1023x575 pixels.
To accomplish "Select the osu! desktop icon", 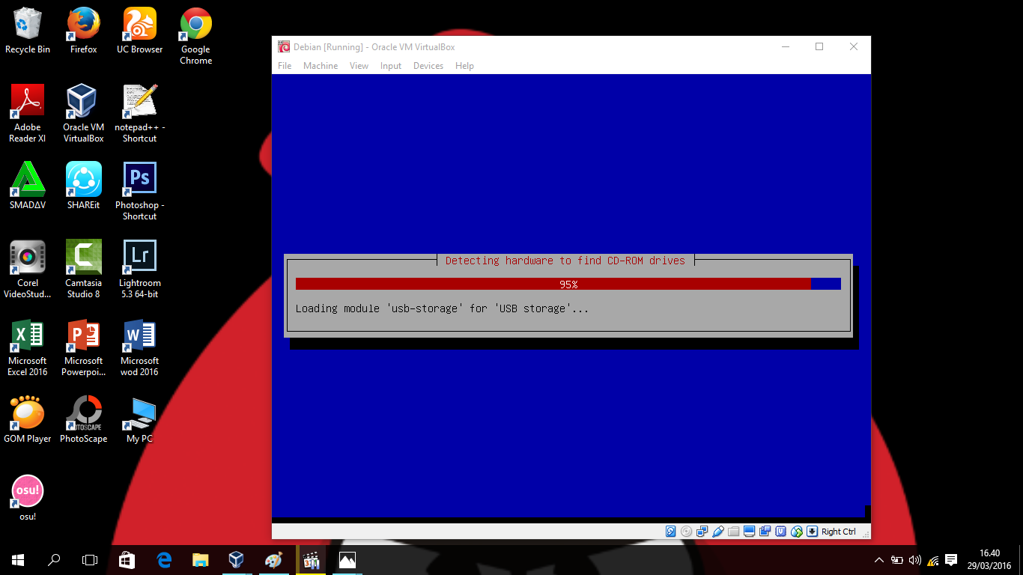I will coord(28,498).
